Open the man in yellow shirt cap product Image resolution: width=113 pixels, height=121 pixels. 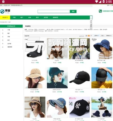point(102,78)
